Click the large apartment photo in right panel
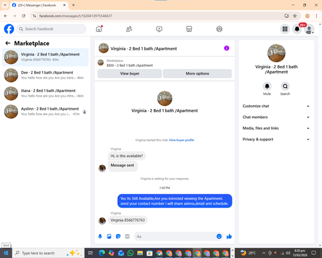This screenshot has width=322, height=258. pos(276,53)
